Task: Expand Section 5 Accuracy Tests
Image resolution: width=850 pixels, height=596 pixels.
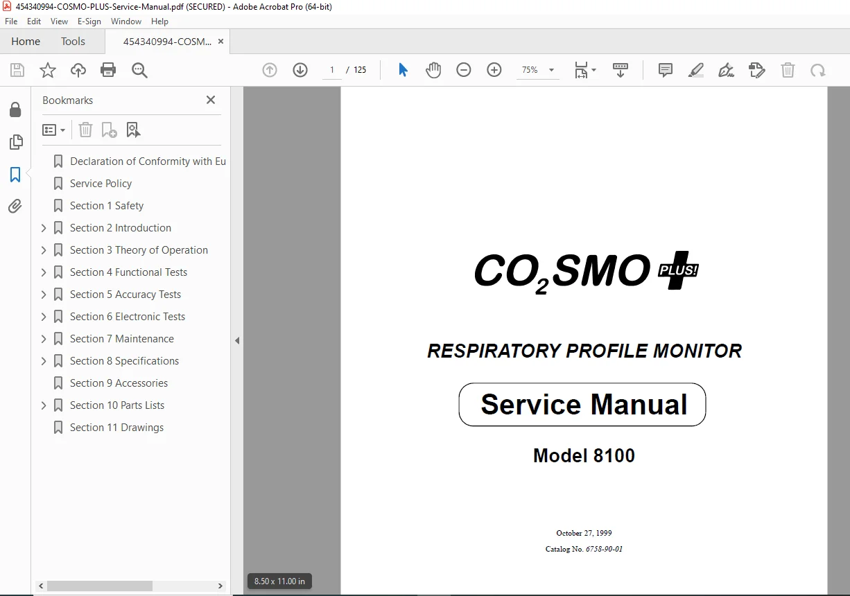Action: (44, 295)
